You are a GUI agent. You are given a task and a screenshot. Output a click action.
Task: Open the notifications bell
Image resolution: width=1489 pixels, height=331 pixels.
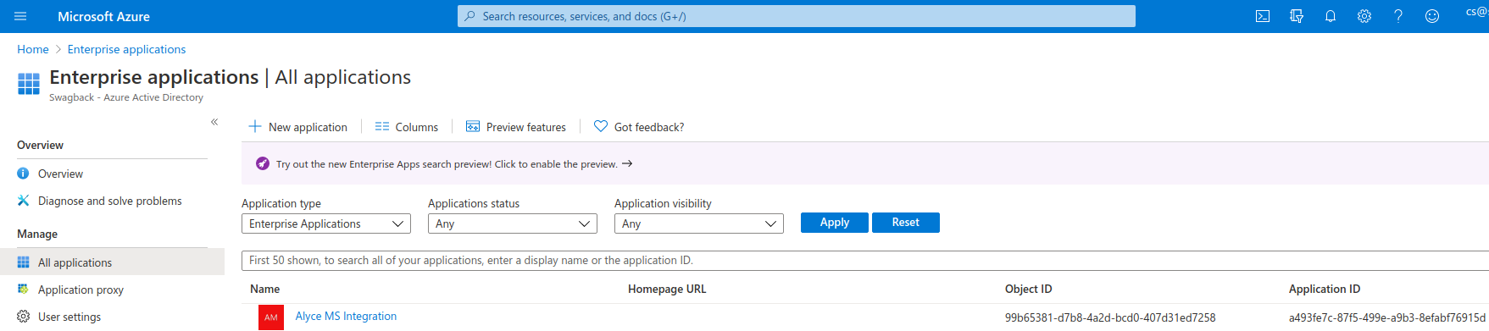click(1331, 16)
